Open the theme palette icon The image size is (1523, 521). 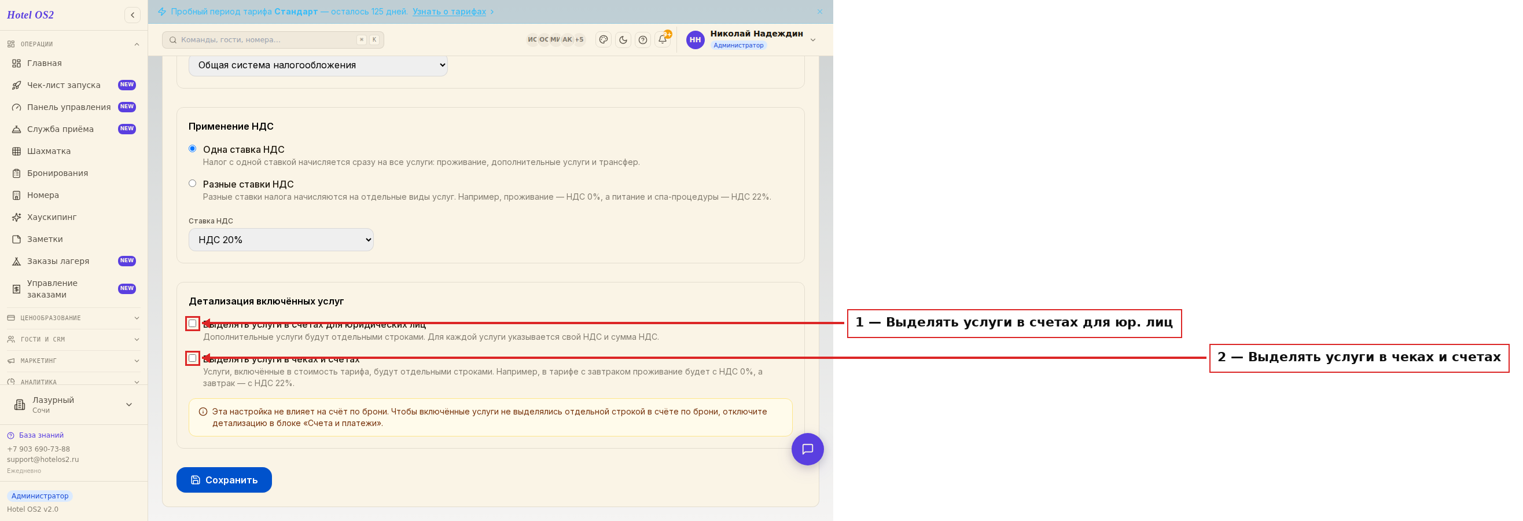pyautogui.click(x=604, y=39)
